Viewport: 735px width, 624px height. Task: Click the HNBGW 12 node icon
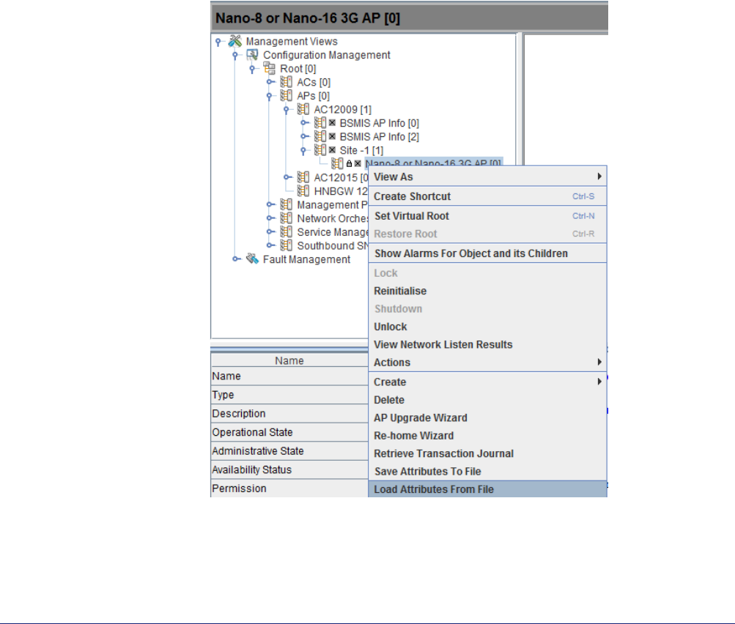tap(303, 190)
